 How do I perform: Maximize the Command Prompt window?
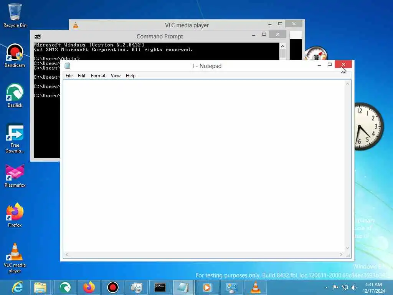(264, 34)
